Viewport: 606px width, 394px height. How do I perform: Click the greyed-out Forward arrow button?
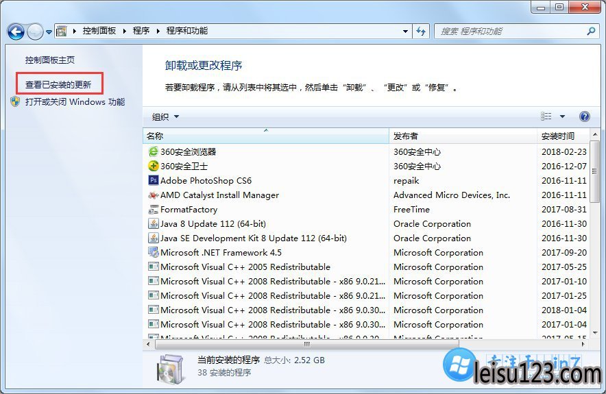tap(36, 32)
